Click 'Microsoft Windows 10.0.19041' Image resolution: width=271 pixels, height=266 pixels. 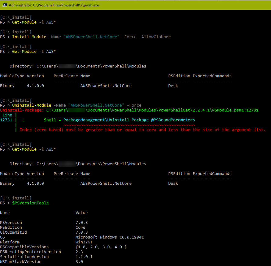tap(109, 237)
